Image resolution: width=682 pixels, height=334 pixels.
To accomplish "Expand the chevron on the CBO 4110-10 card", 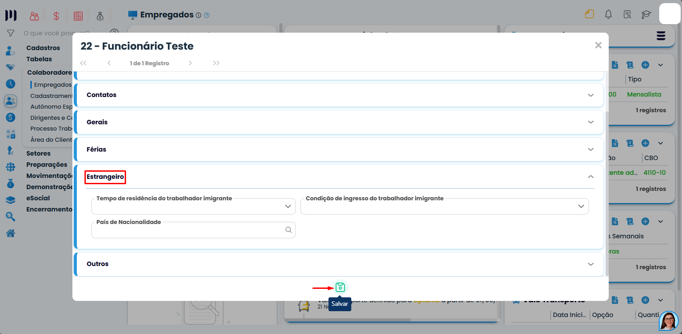I will [x=661, y=143].
